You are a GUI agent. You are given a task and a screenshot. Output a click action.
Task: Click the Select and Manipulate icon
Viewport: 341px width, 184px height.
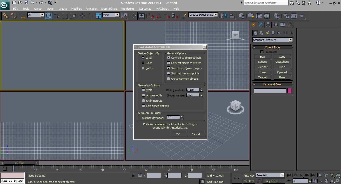tap(133, 16)
